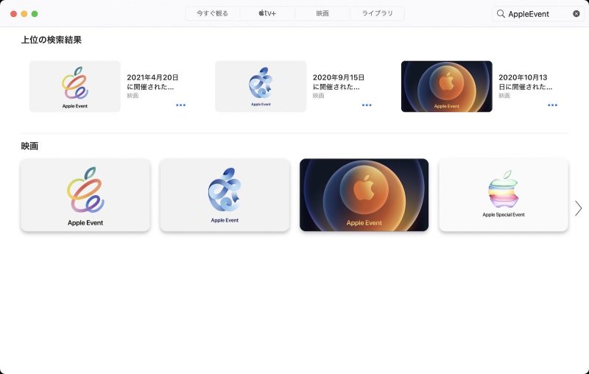Click the search magnifier icon

click(501, 14)
